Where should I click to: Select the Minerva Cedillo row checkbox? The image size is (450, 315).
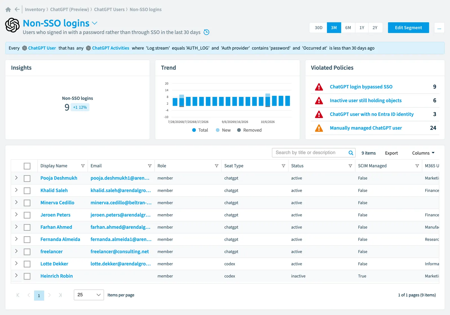click(x=27, y=203)
